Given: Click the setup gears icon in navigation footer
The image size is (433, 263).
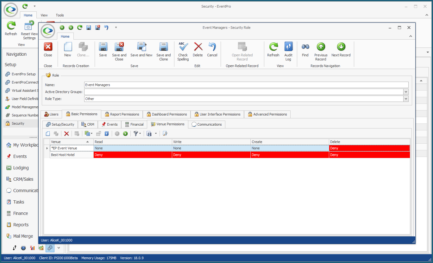Looking at the screenshot, I should pos(50,248).
